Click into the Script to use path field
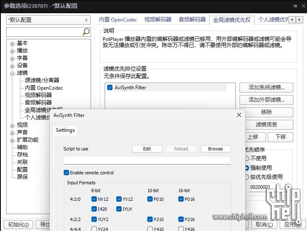The image size is (307, 231). click(147, 160)
